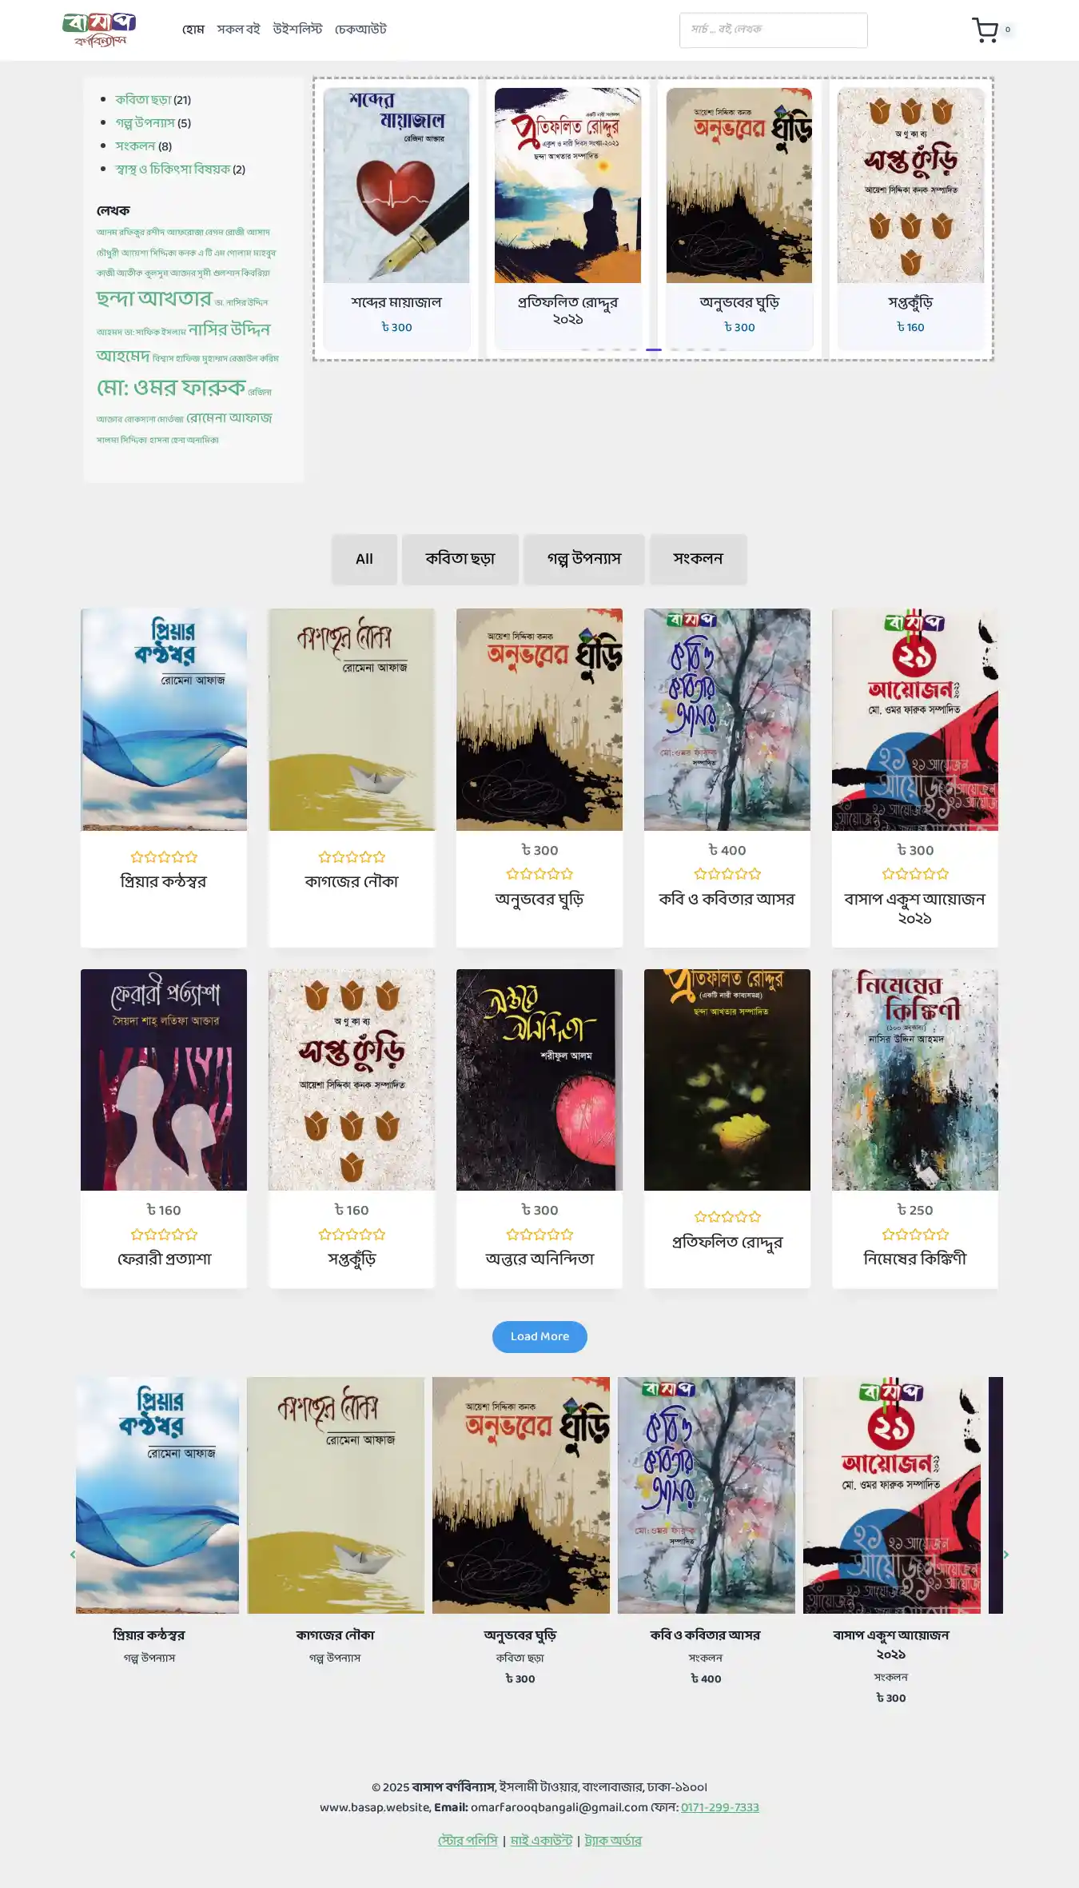
Task: Open সকল বই menu item
Action: tap(238, 30)
